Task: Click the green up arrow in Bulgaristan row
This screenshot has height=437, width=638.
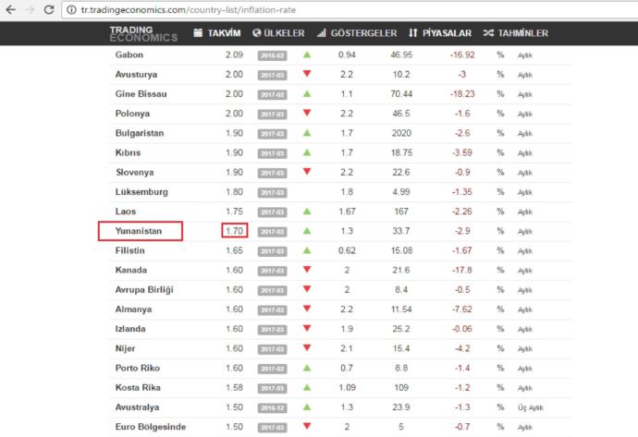Action: (307, 132)
